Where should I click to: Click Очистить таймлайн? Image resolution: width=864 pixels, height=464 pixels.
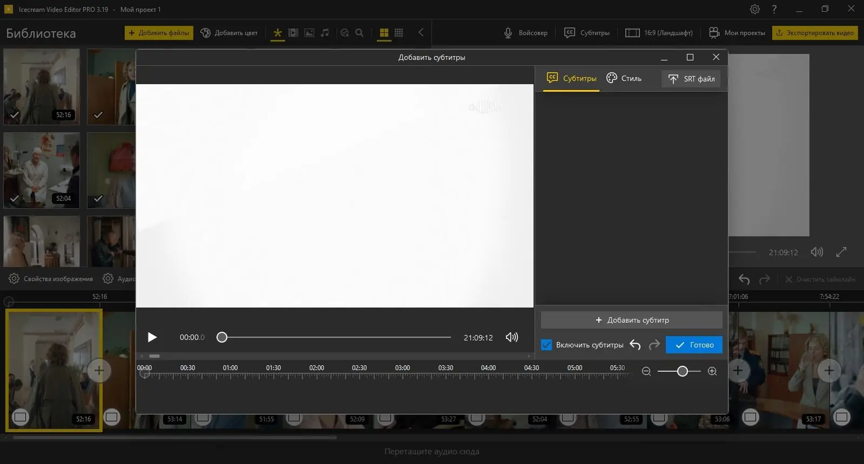pyautogui.click(x=820, y=279)
